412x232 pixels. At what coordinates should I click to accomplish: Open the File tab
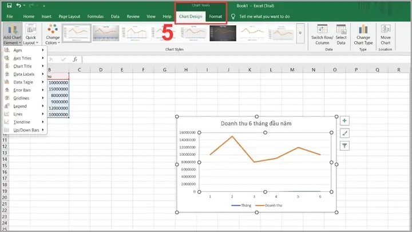coord(10,16)
